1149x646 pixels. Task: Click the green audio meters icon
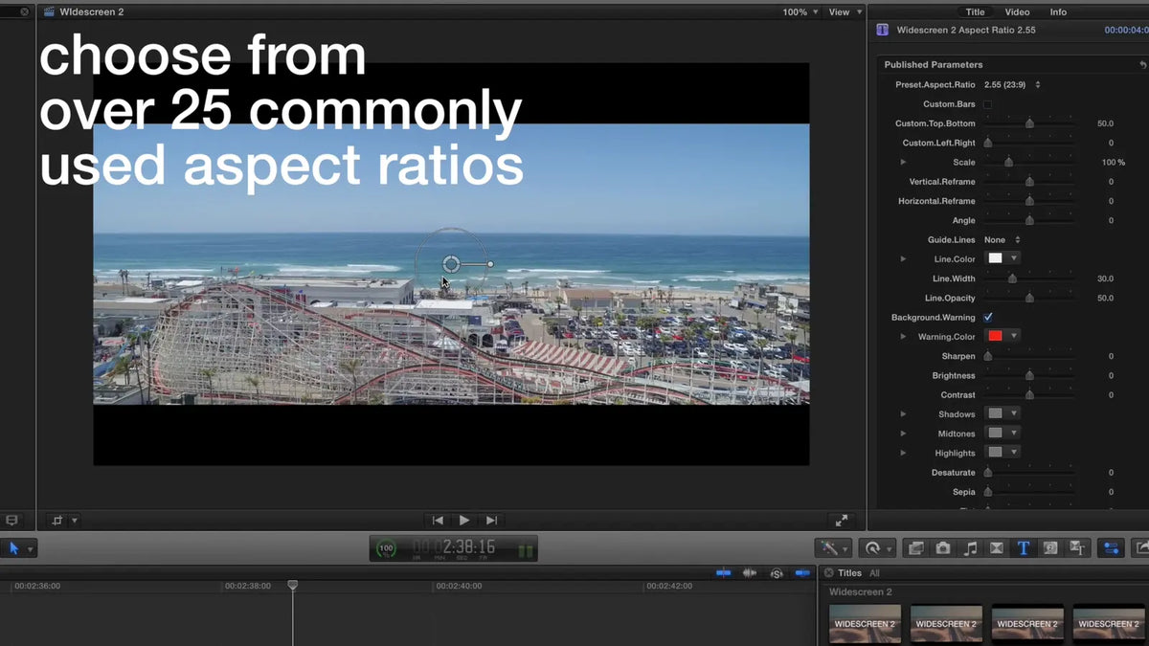click(526, 549)
